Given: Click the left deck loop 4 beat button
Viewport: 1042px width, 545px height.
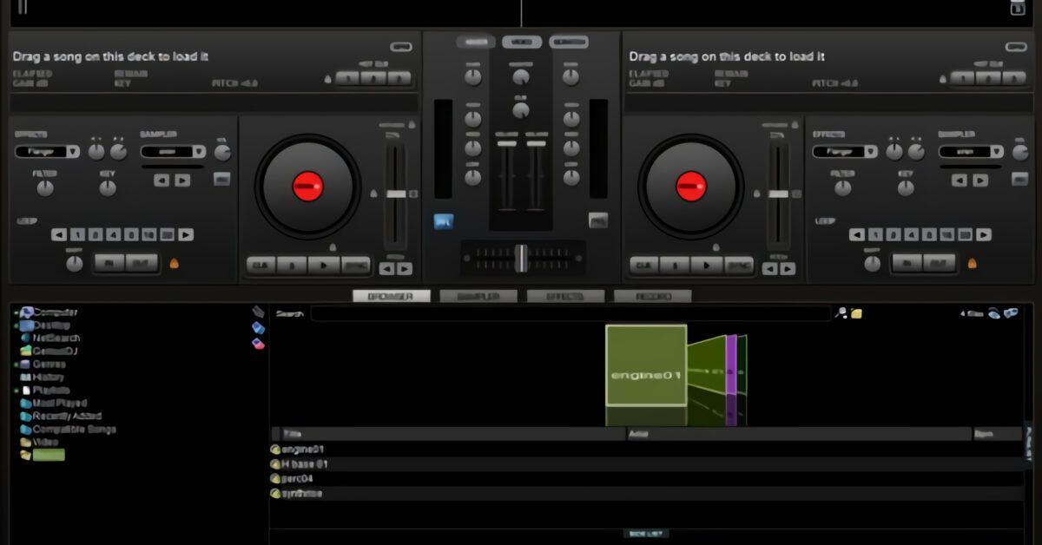Looking at the screenshot, I should [x=113, y=234].
